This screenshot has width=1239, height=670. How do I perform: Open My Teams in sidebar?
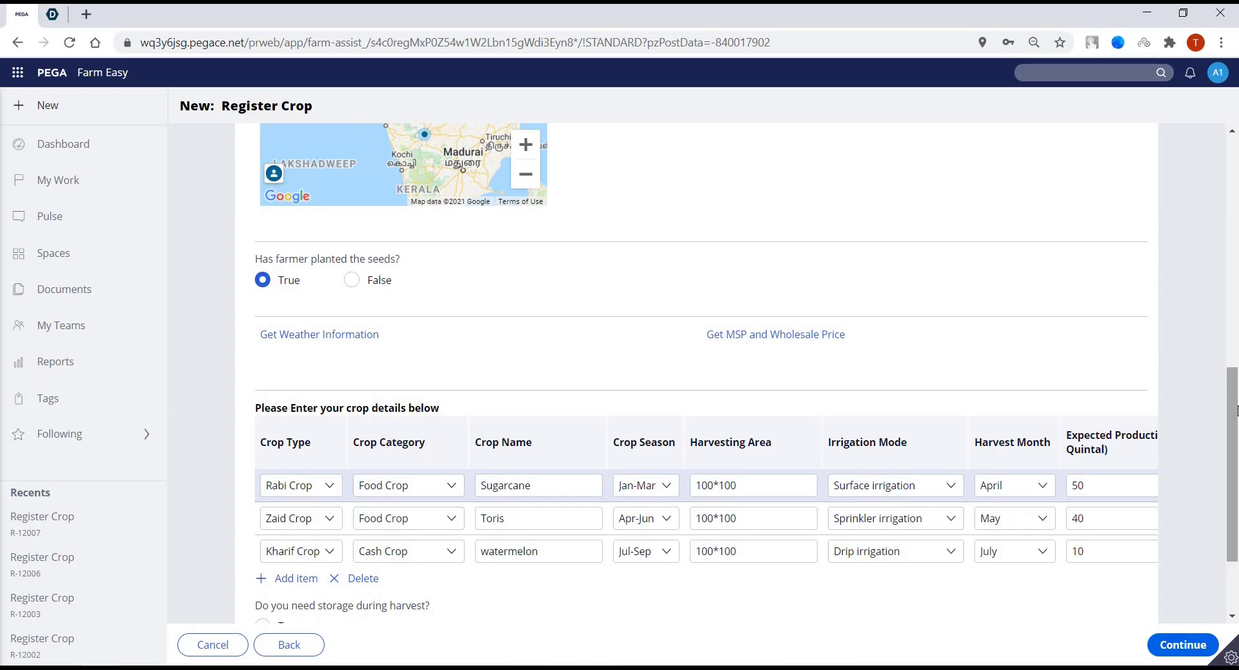[x=61, y=325]
